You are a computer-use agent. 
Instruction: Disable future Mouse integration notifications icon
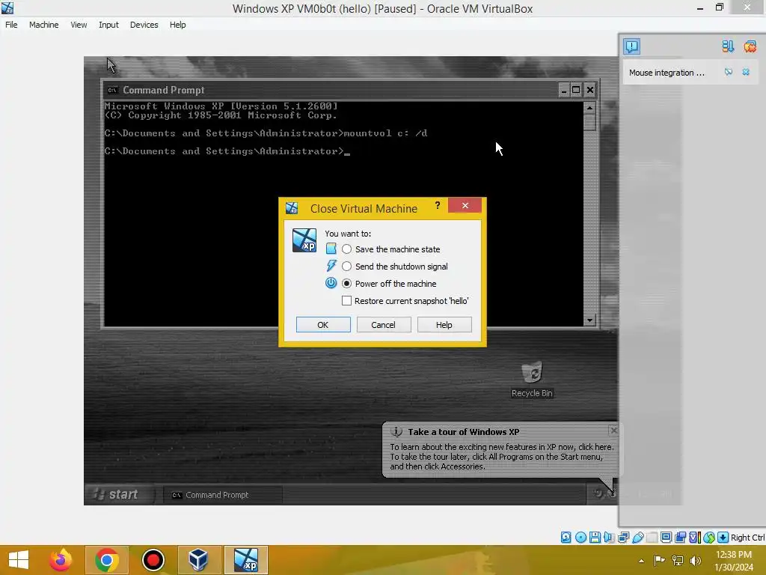click(729, 73)
